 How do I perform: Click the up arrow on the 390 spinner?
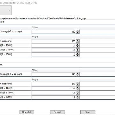tap(78, 74)
